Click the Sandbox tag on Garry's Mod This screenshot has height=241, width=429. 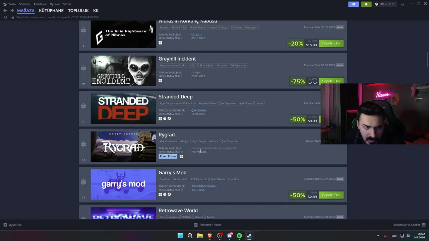165,179
